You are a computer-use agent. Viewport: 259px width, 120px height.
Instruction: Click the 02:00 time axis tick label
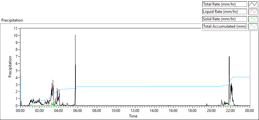click(39, 111)
